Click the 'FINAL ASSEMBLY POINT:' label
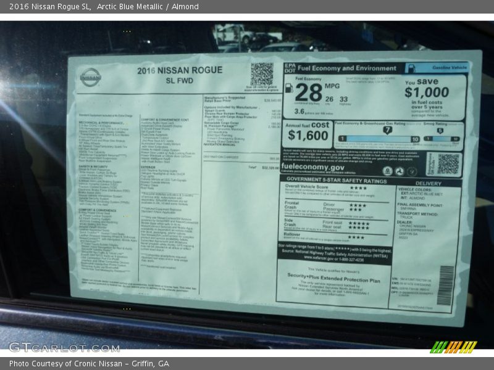The width and height of the screenshot is (494, 370). [x=420, y=205]
